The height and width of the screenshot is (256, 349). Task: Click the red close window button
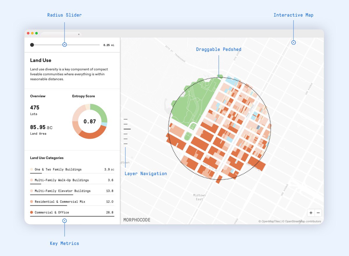(x=28, y=33)
